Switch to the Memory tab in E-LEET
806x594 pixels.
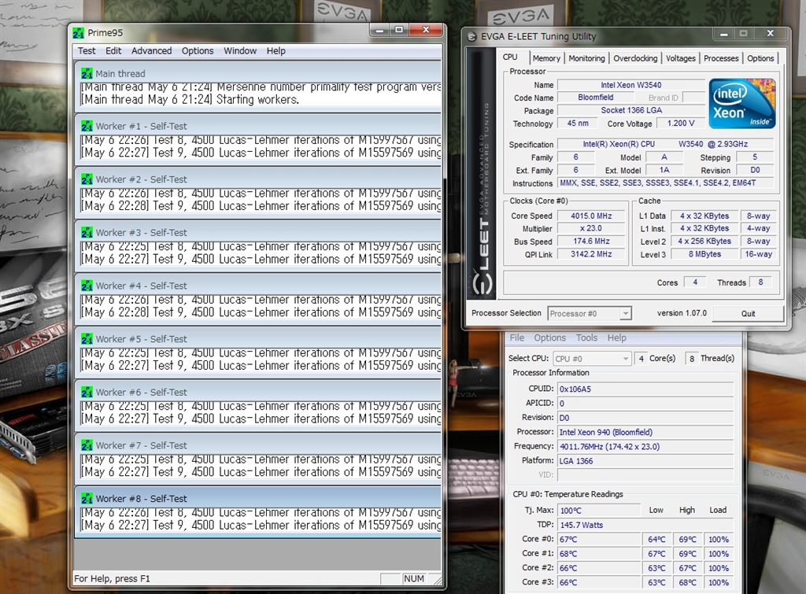pos(546,58)
